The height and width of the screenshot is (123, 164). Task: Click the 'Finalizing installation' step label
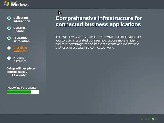point(20,59)
